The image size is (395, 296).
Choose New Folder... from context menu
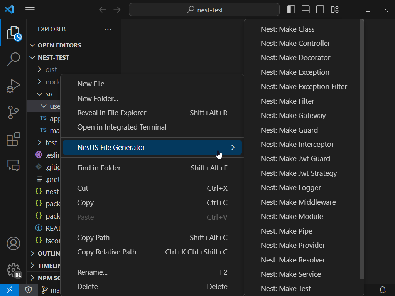click(152, 98)
